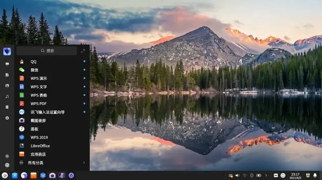Open Videos folder from launcher sidebar
Image resolution: width=322 pixels, height=180 pixels.
tap(7, 107)
